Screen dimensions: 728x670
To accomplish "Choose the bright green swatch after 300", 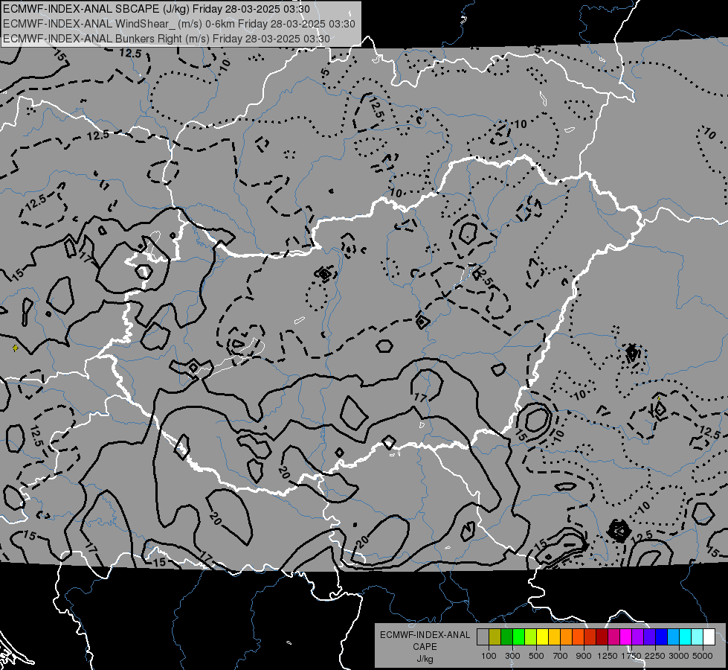I will pos(518,636).
